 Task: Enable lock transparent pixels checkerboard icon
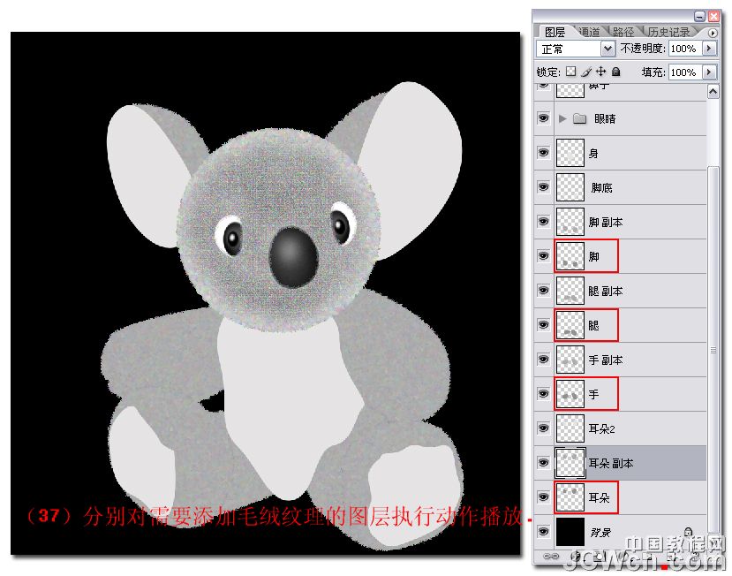pyautogui.click(x=570, y=72)
